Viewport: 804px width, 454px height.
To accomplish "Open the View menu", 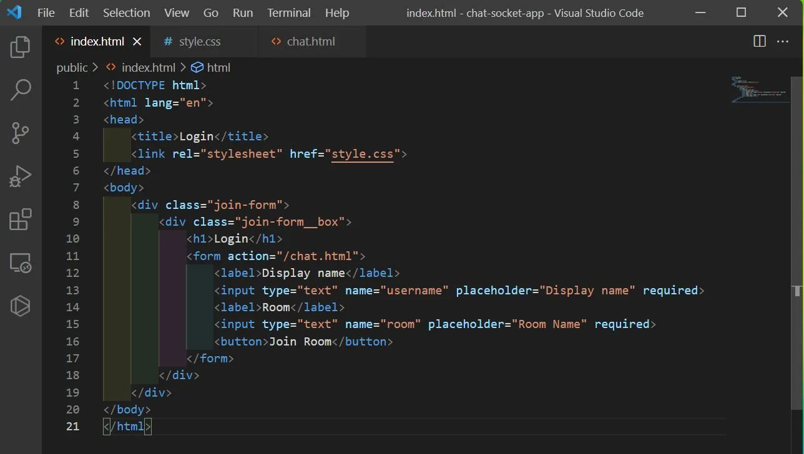I will (x=177, y=12).
